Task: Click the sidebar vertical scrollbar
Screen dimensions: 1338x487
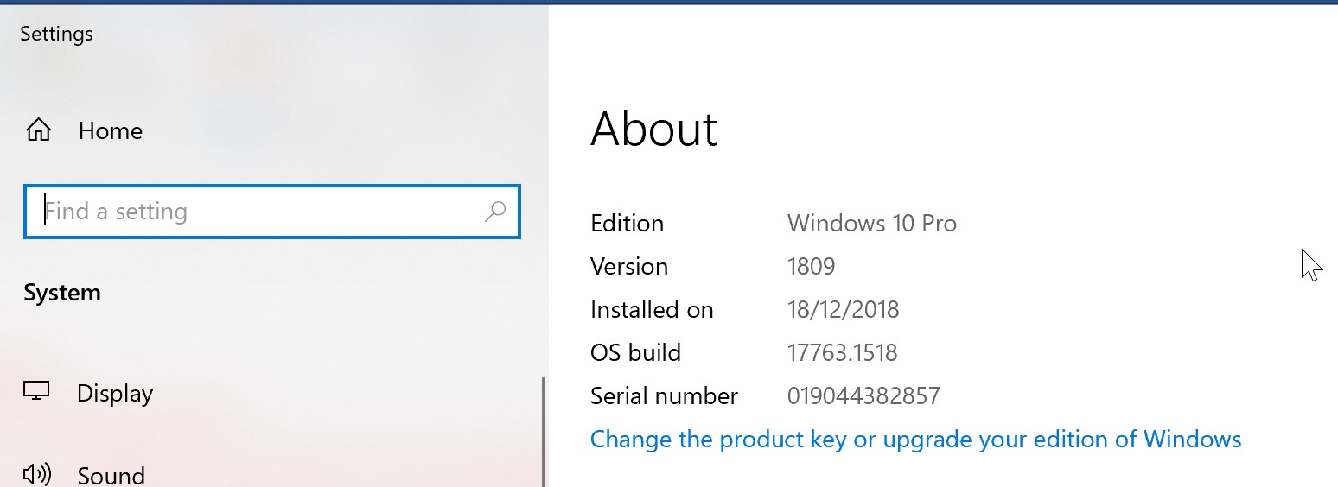Action: tap(543, 432)
